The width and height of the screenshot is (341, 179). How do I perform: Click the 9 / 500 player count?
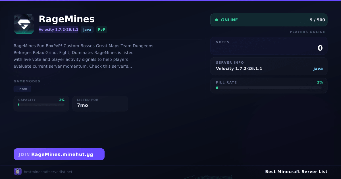[317, 20]
